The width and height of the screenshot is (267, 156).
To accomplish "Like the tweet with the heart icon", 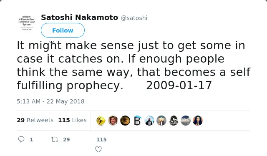I will pos(98,149).
